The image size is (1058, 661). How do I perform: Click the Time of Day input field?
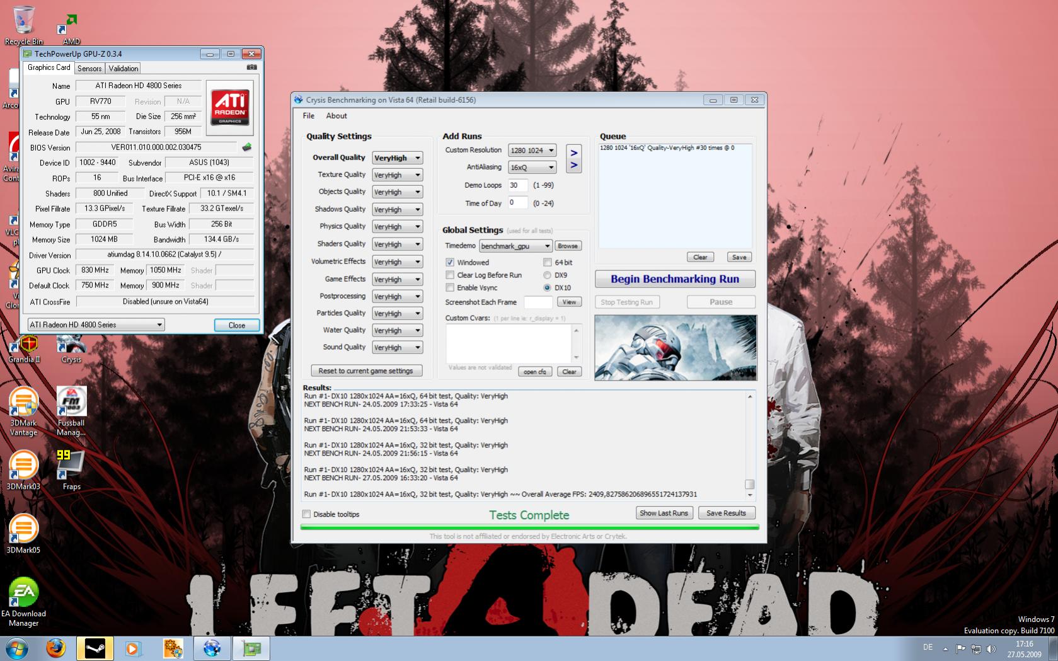518,203
